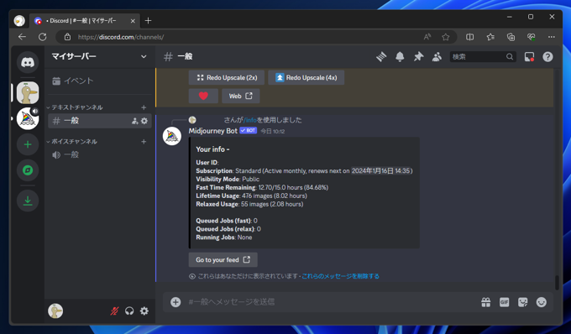The width and height of the screenshot is (571, 334).
Task: Open a new browser tab
Action: 148,21
